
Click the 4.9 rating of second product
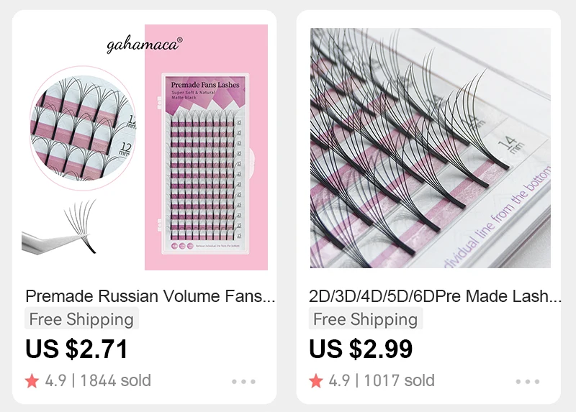339,380
